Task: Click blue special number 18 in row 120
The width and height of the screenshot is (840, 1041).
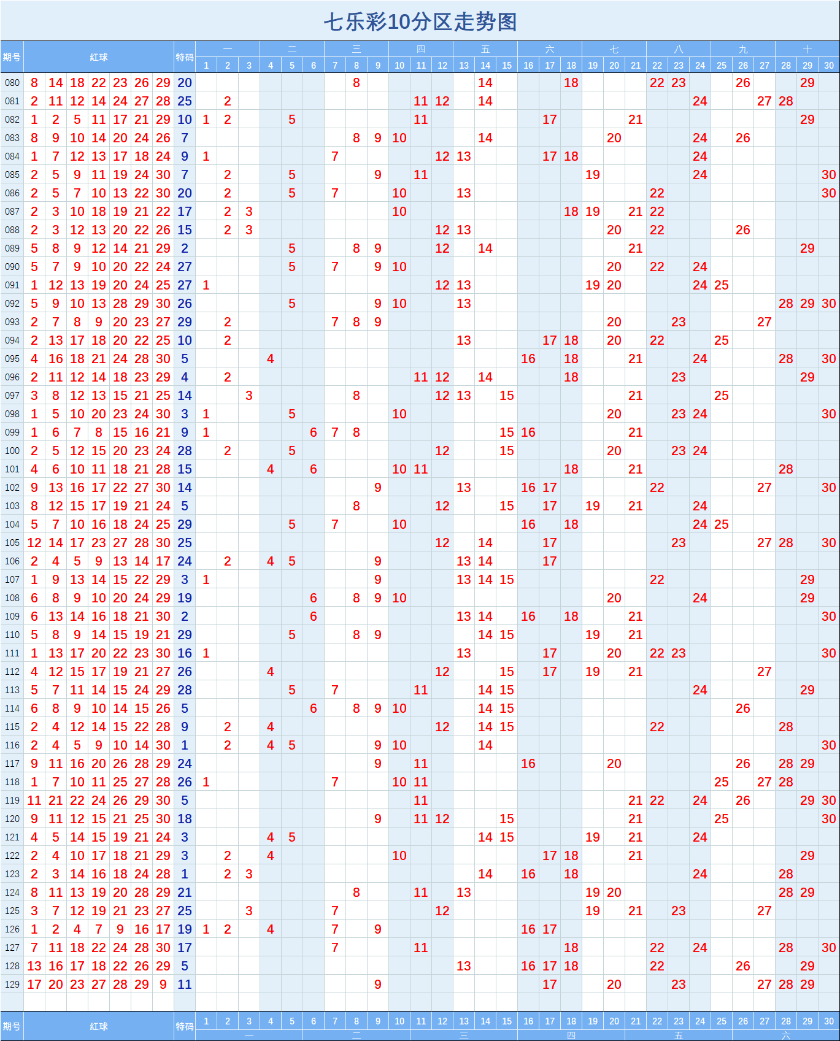Action: coord(185,819)
